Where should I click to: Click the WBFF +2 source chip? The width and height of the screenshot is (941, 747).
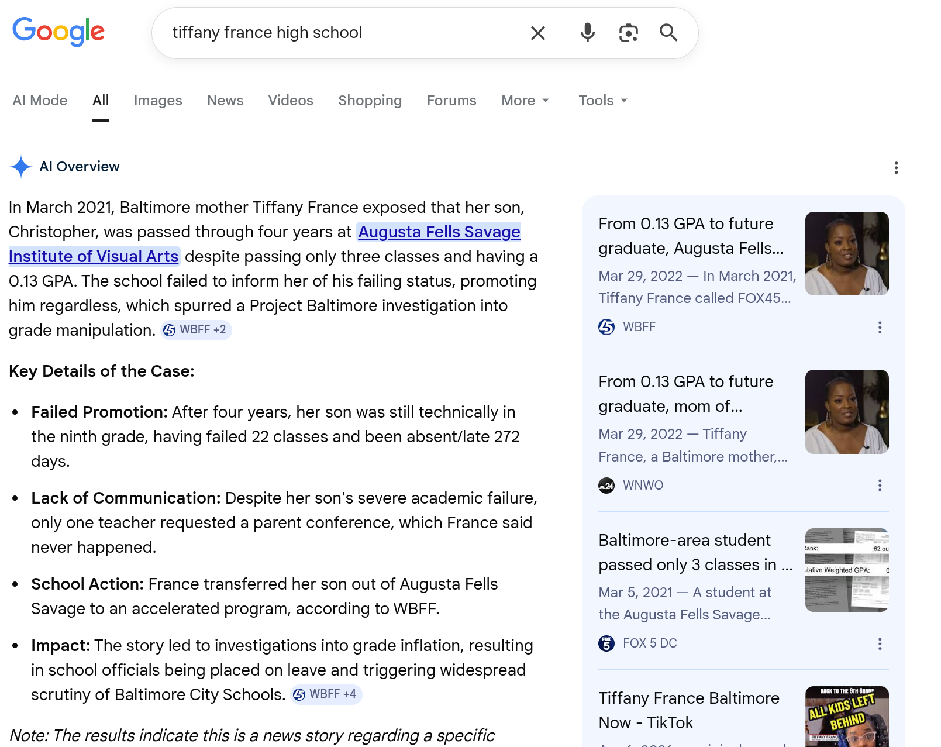(x=197, y=330)
